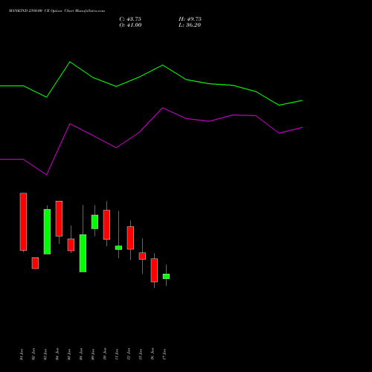Click the small red candle for the 15 date

tap(142, 256)
